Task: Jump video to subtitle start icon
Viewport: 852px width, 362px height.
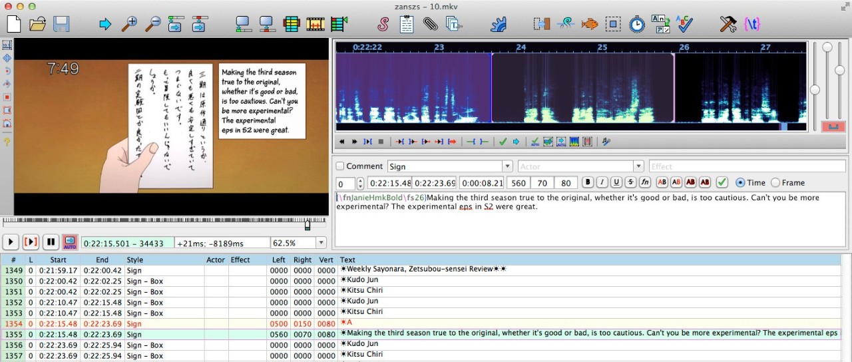Action: pyautogui.click(x=176, y=25)
